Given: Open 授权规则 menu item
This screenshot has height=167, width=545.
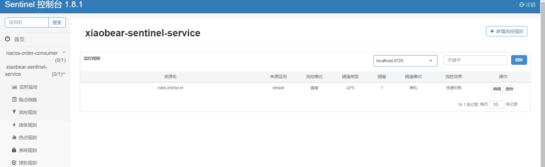Looking at the screenshot, I should pos(28,163).
